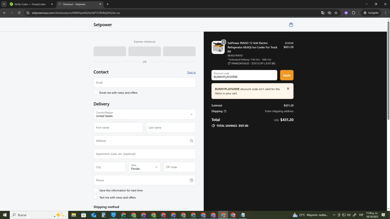Click the middle express checkout button
Image resolution: width=390 pixels, height=219 pixels.
145,51
